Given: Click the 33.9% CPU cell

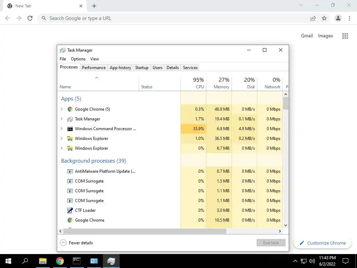Looking at the screenshot, I should [x=193, y=129].
